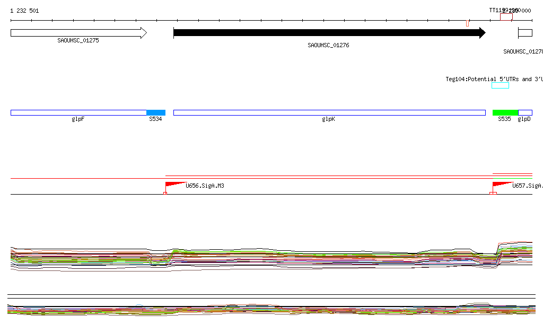Click the glpD gene box
Viewport: 543px width, 324px height.
tap(525, 112)
